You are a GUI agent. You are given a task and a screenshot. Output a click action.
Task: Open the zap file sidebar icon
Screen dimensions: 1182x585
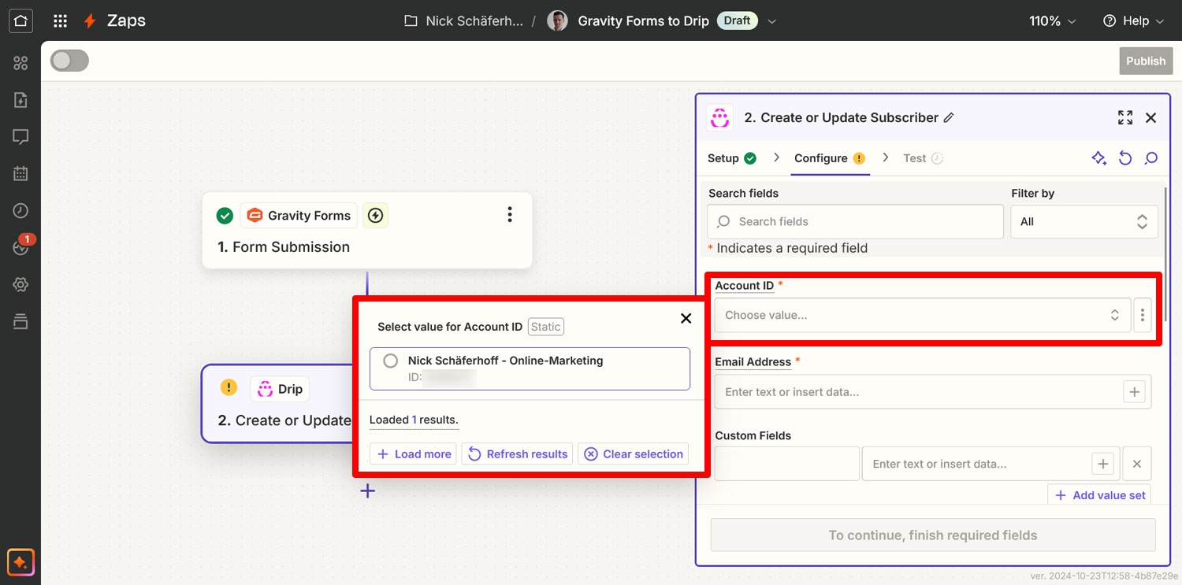pos(20,100)
